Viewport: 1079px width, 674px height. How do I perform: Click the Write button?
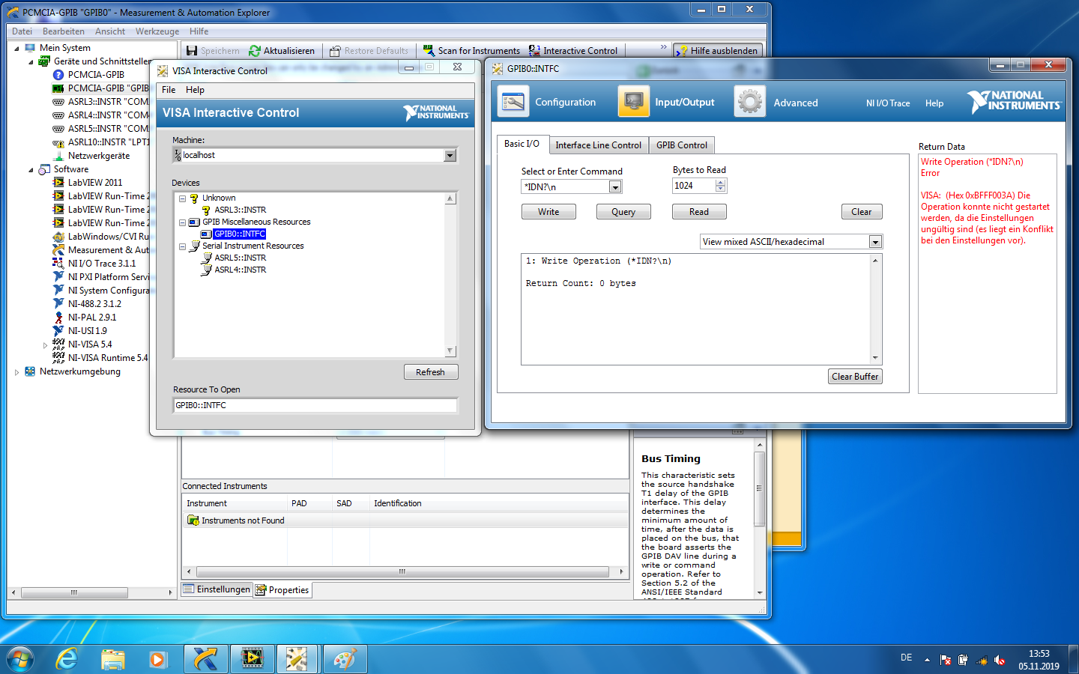pyautogui.click(x=548, y=212)
